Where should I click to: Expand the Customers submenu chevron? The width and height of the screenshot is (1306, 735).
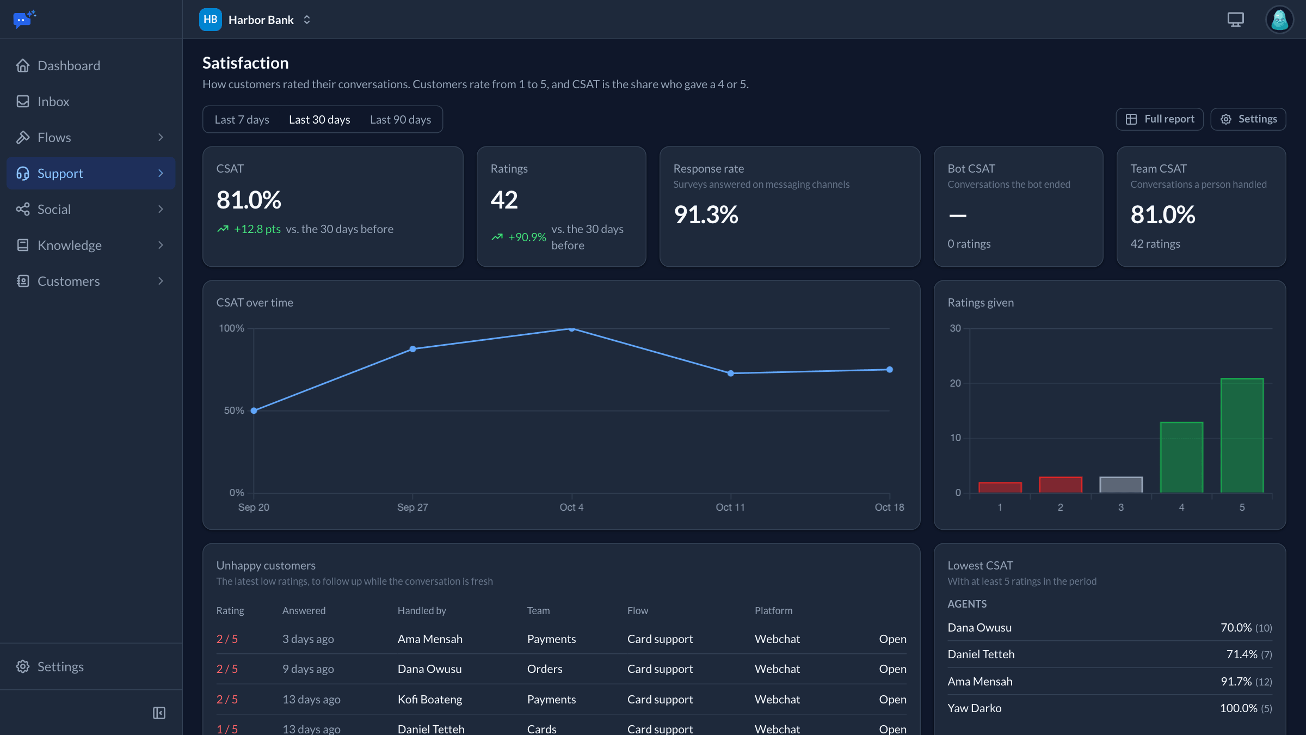click(161, 281)
